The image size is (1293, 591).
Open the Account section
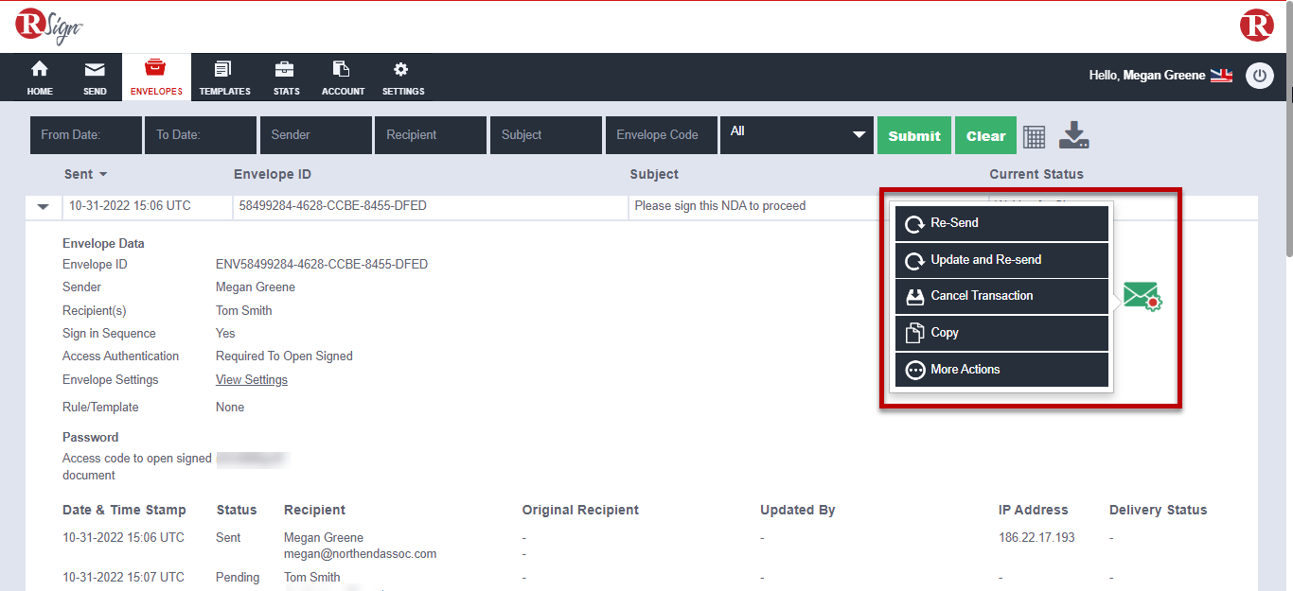343,78
